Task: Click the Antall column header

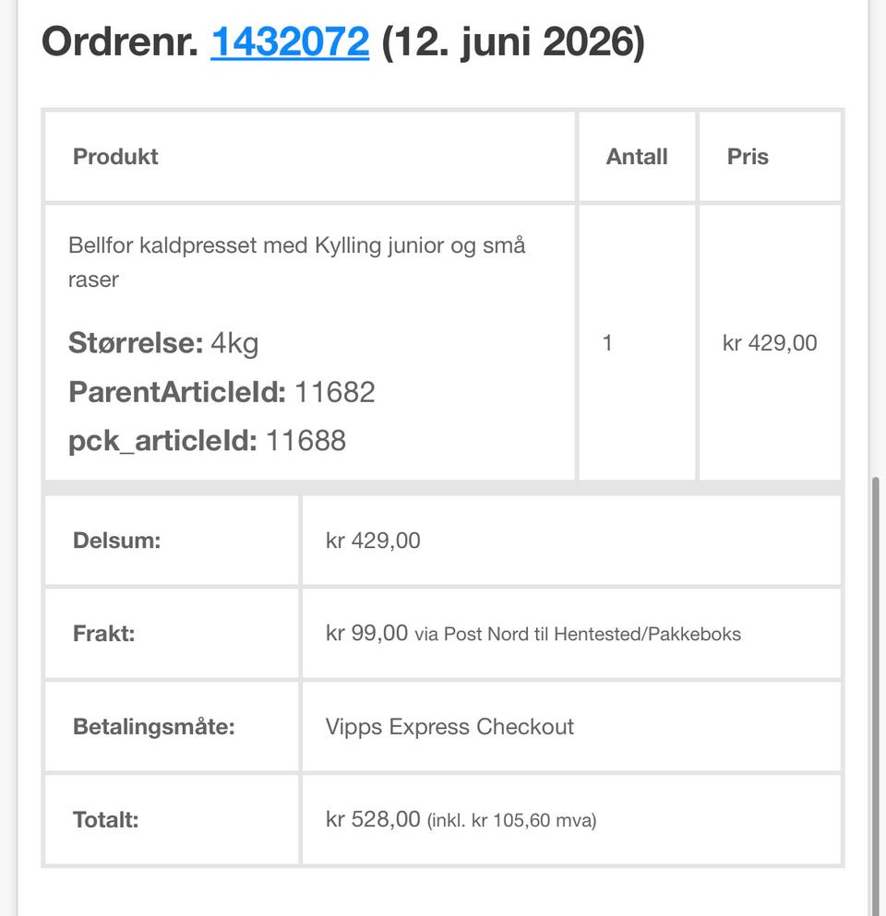Action: pyautogui.click(x=637, y=157)
